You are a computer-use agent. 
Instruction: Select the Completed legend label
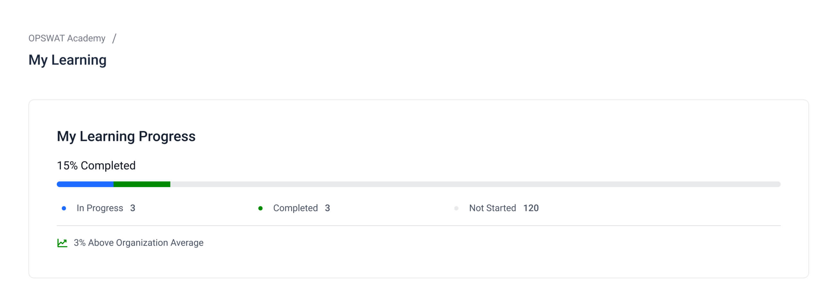tap(296, 208)
